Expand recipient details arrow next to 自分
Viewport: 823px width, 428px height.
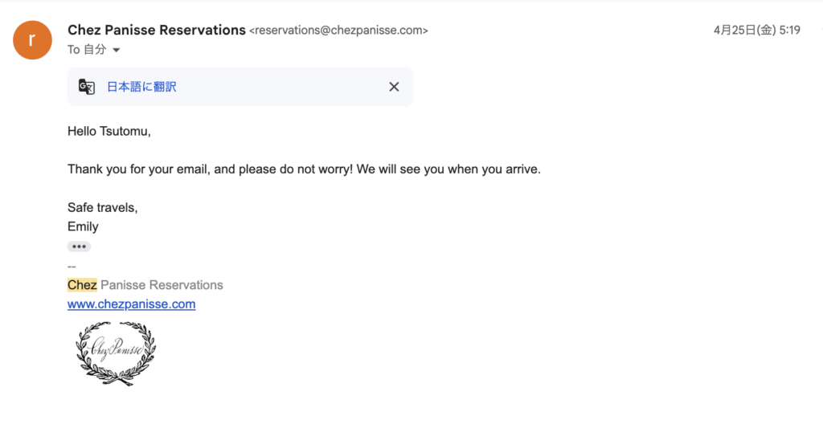pyautogui.click(x=117, y=51)
